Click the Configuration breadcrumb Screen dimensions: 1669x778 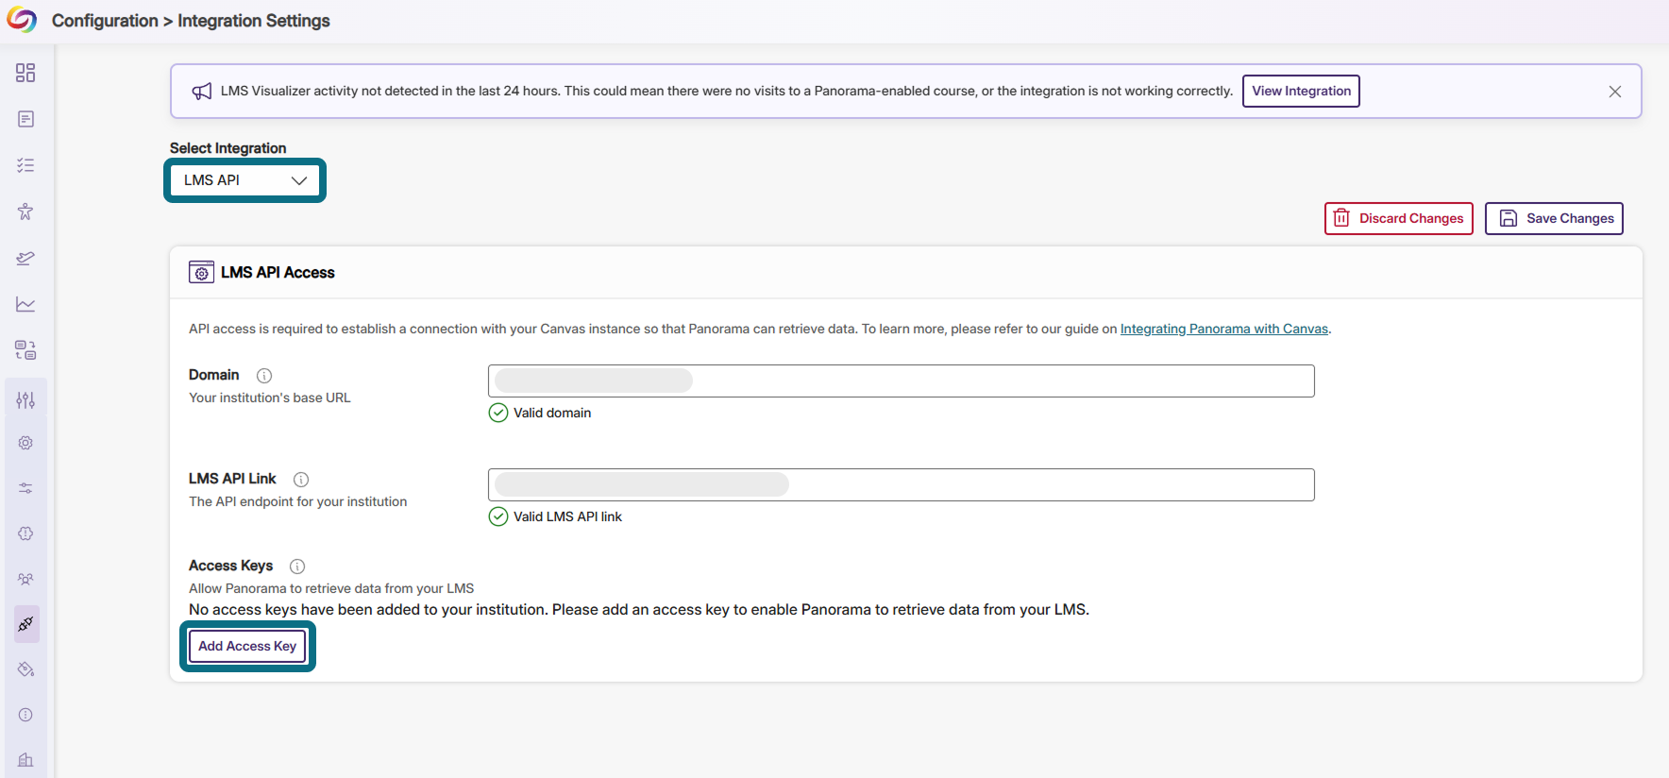[x=105, y=21]
